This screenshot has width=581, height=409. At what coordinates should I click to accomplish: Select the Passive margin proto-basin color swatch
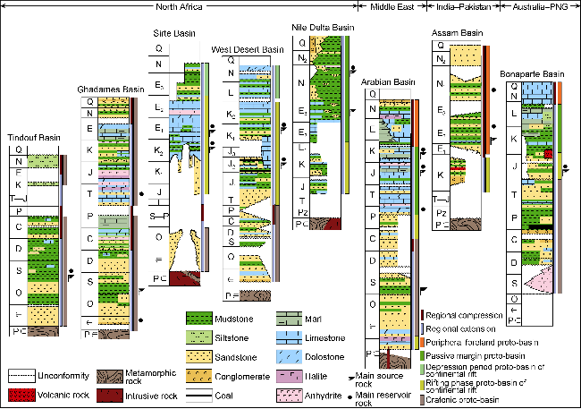point(422,355)
